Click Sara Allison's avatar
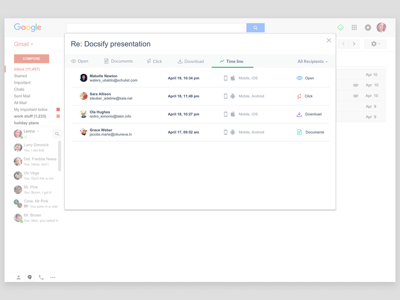Viewport: 400px width, 300px height. (x=83, y=96)
